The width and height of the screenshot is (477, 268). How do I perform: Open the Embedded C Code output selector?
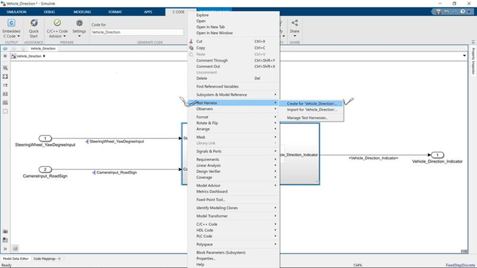tap(11, 29)
